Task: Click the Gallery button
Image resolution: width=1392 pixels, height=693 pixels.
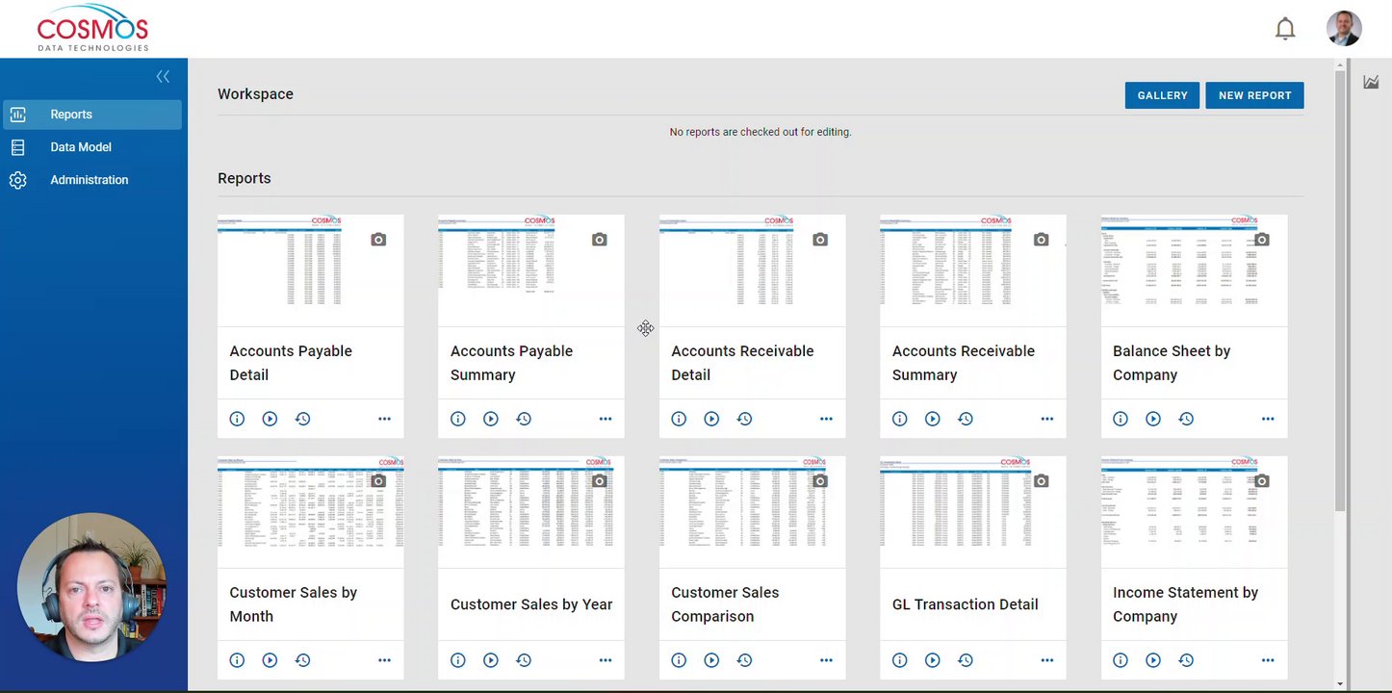Action: click(x=1162, y=95)
